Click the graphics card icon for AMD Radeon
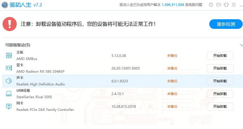 pyautogui.click(x=9, y=68)
